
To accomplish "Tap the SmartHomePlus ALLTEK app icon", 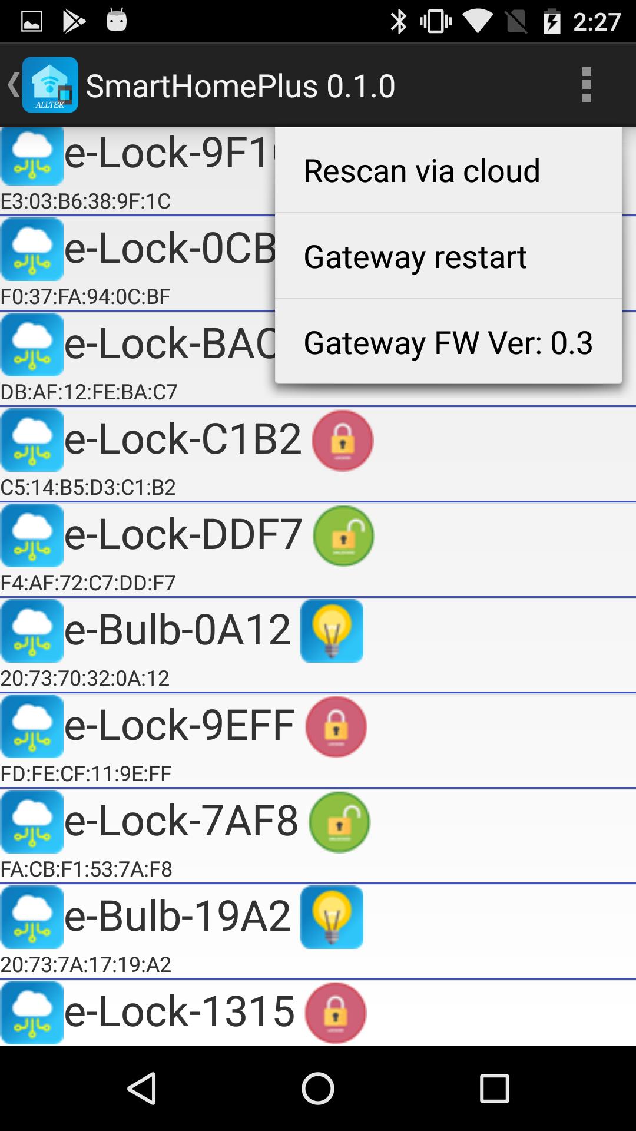I will 50,85.
